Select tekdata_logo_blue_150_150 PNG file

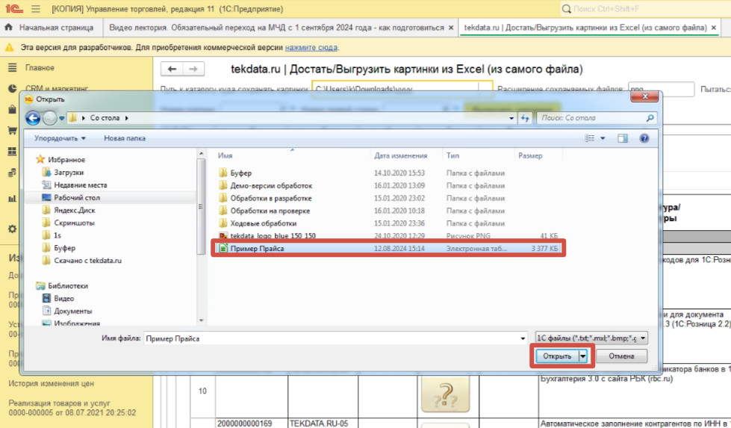pos(273,235)
